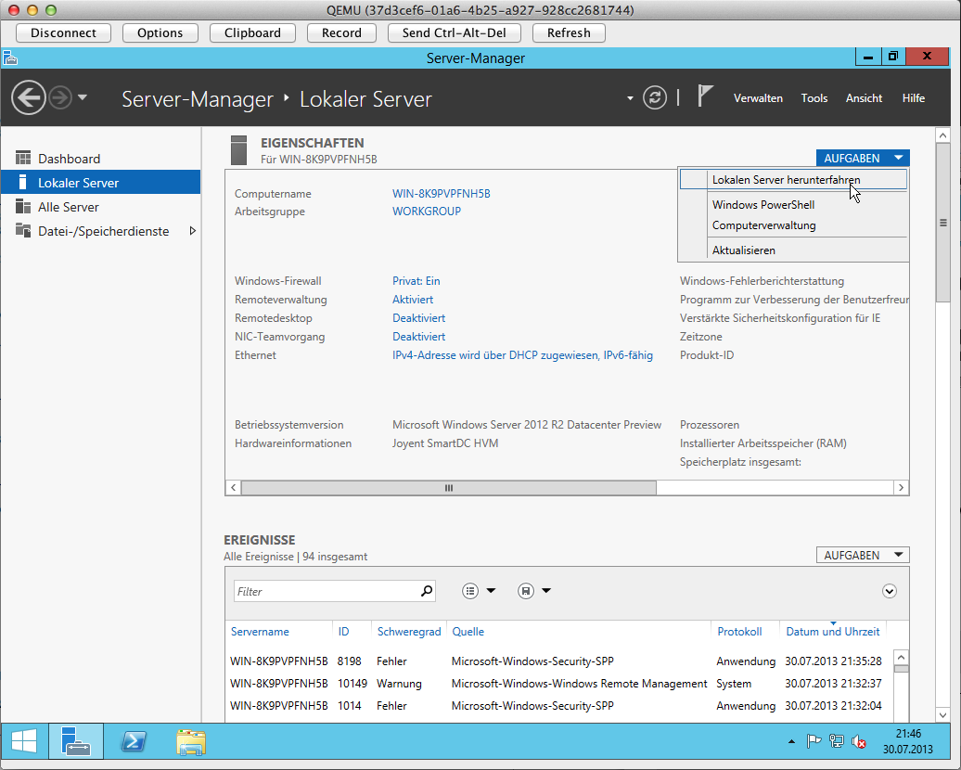Select event row with ID 10149

(559, 684)
